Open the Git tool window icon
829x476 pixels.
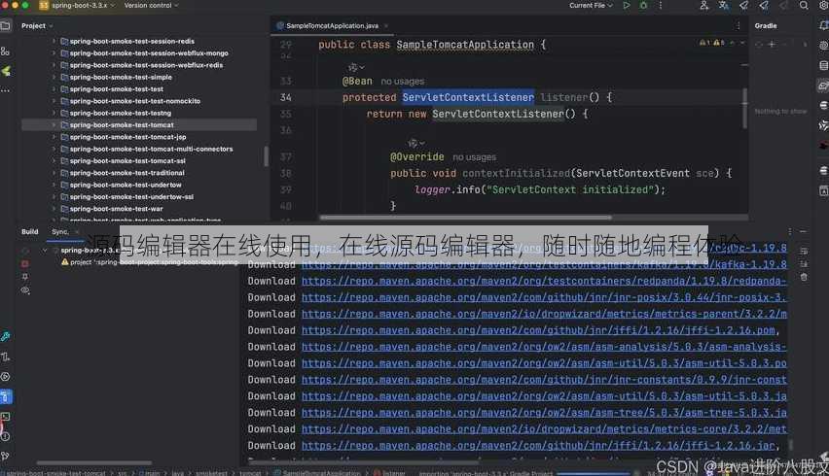point(5,456)
